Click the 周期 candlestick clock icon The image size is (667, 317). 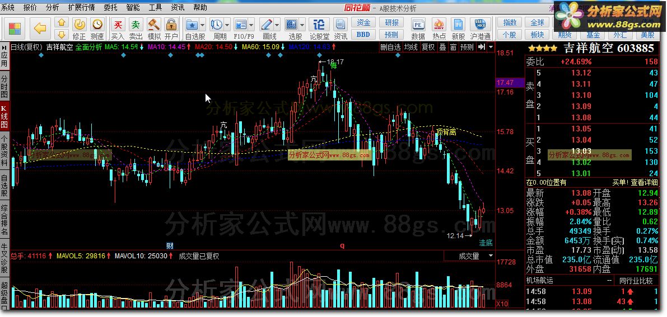217,24
